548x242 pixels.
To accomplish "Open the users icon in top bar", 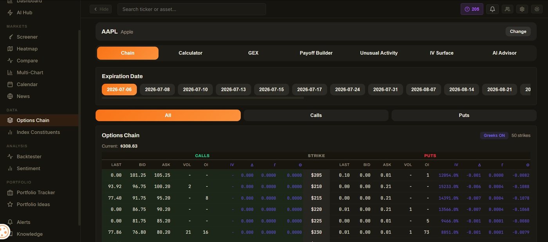I will (x=507, y=9).
